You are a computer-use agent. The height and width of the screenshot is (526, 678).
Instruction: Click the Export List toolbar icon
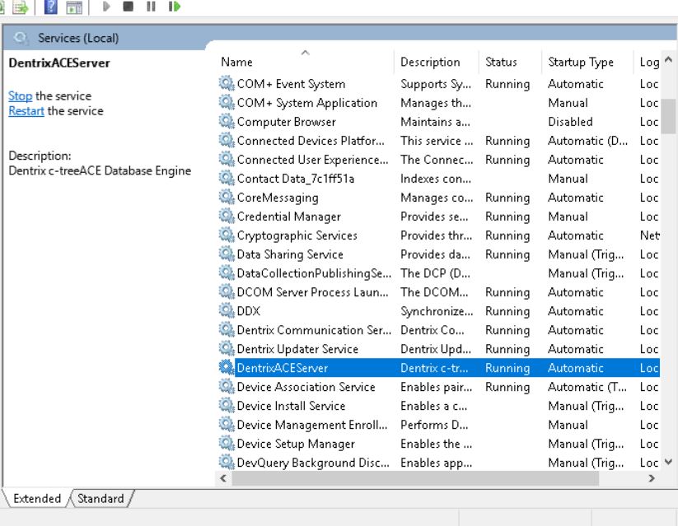click(x=20, y=7)
